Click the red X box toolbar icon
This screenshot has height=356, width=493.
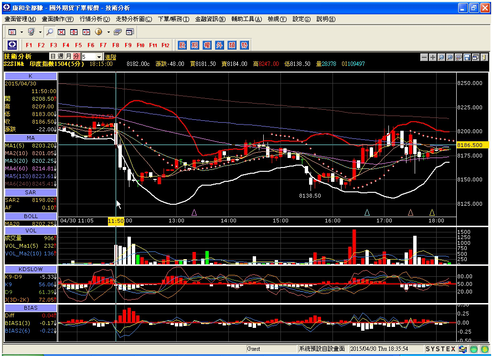coord(61,32)
